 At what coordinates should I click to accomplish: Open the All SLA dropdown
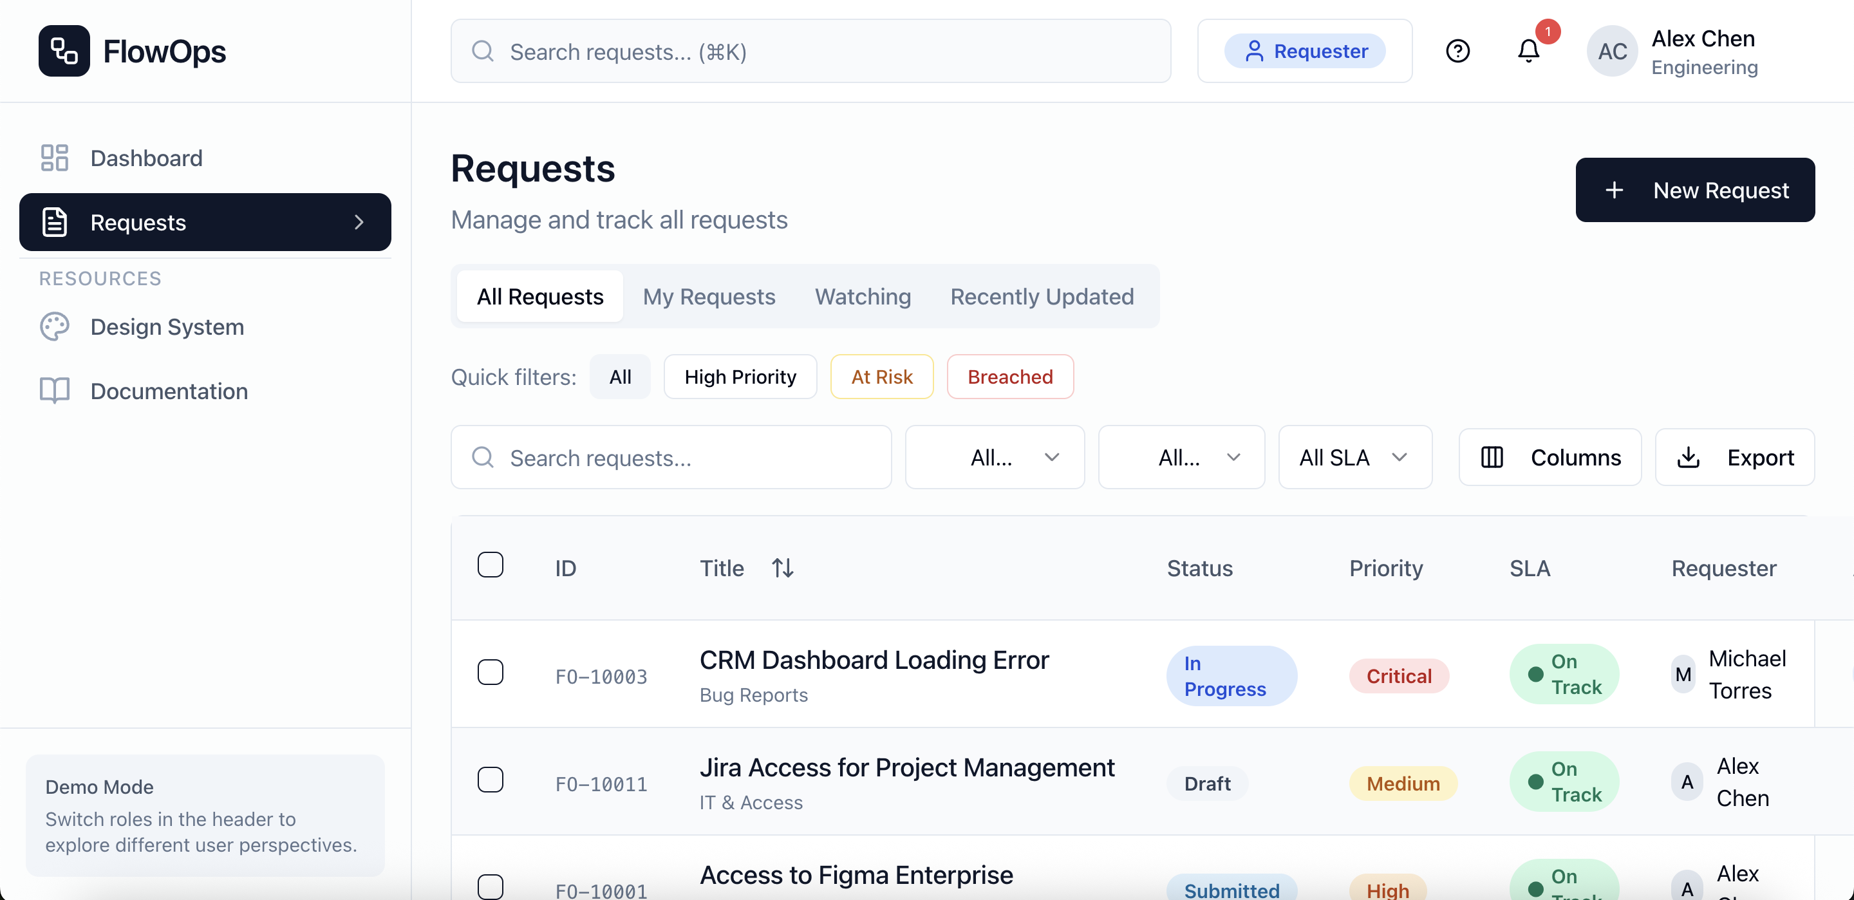tap(1354, 457)
